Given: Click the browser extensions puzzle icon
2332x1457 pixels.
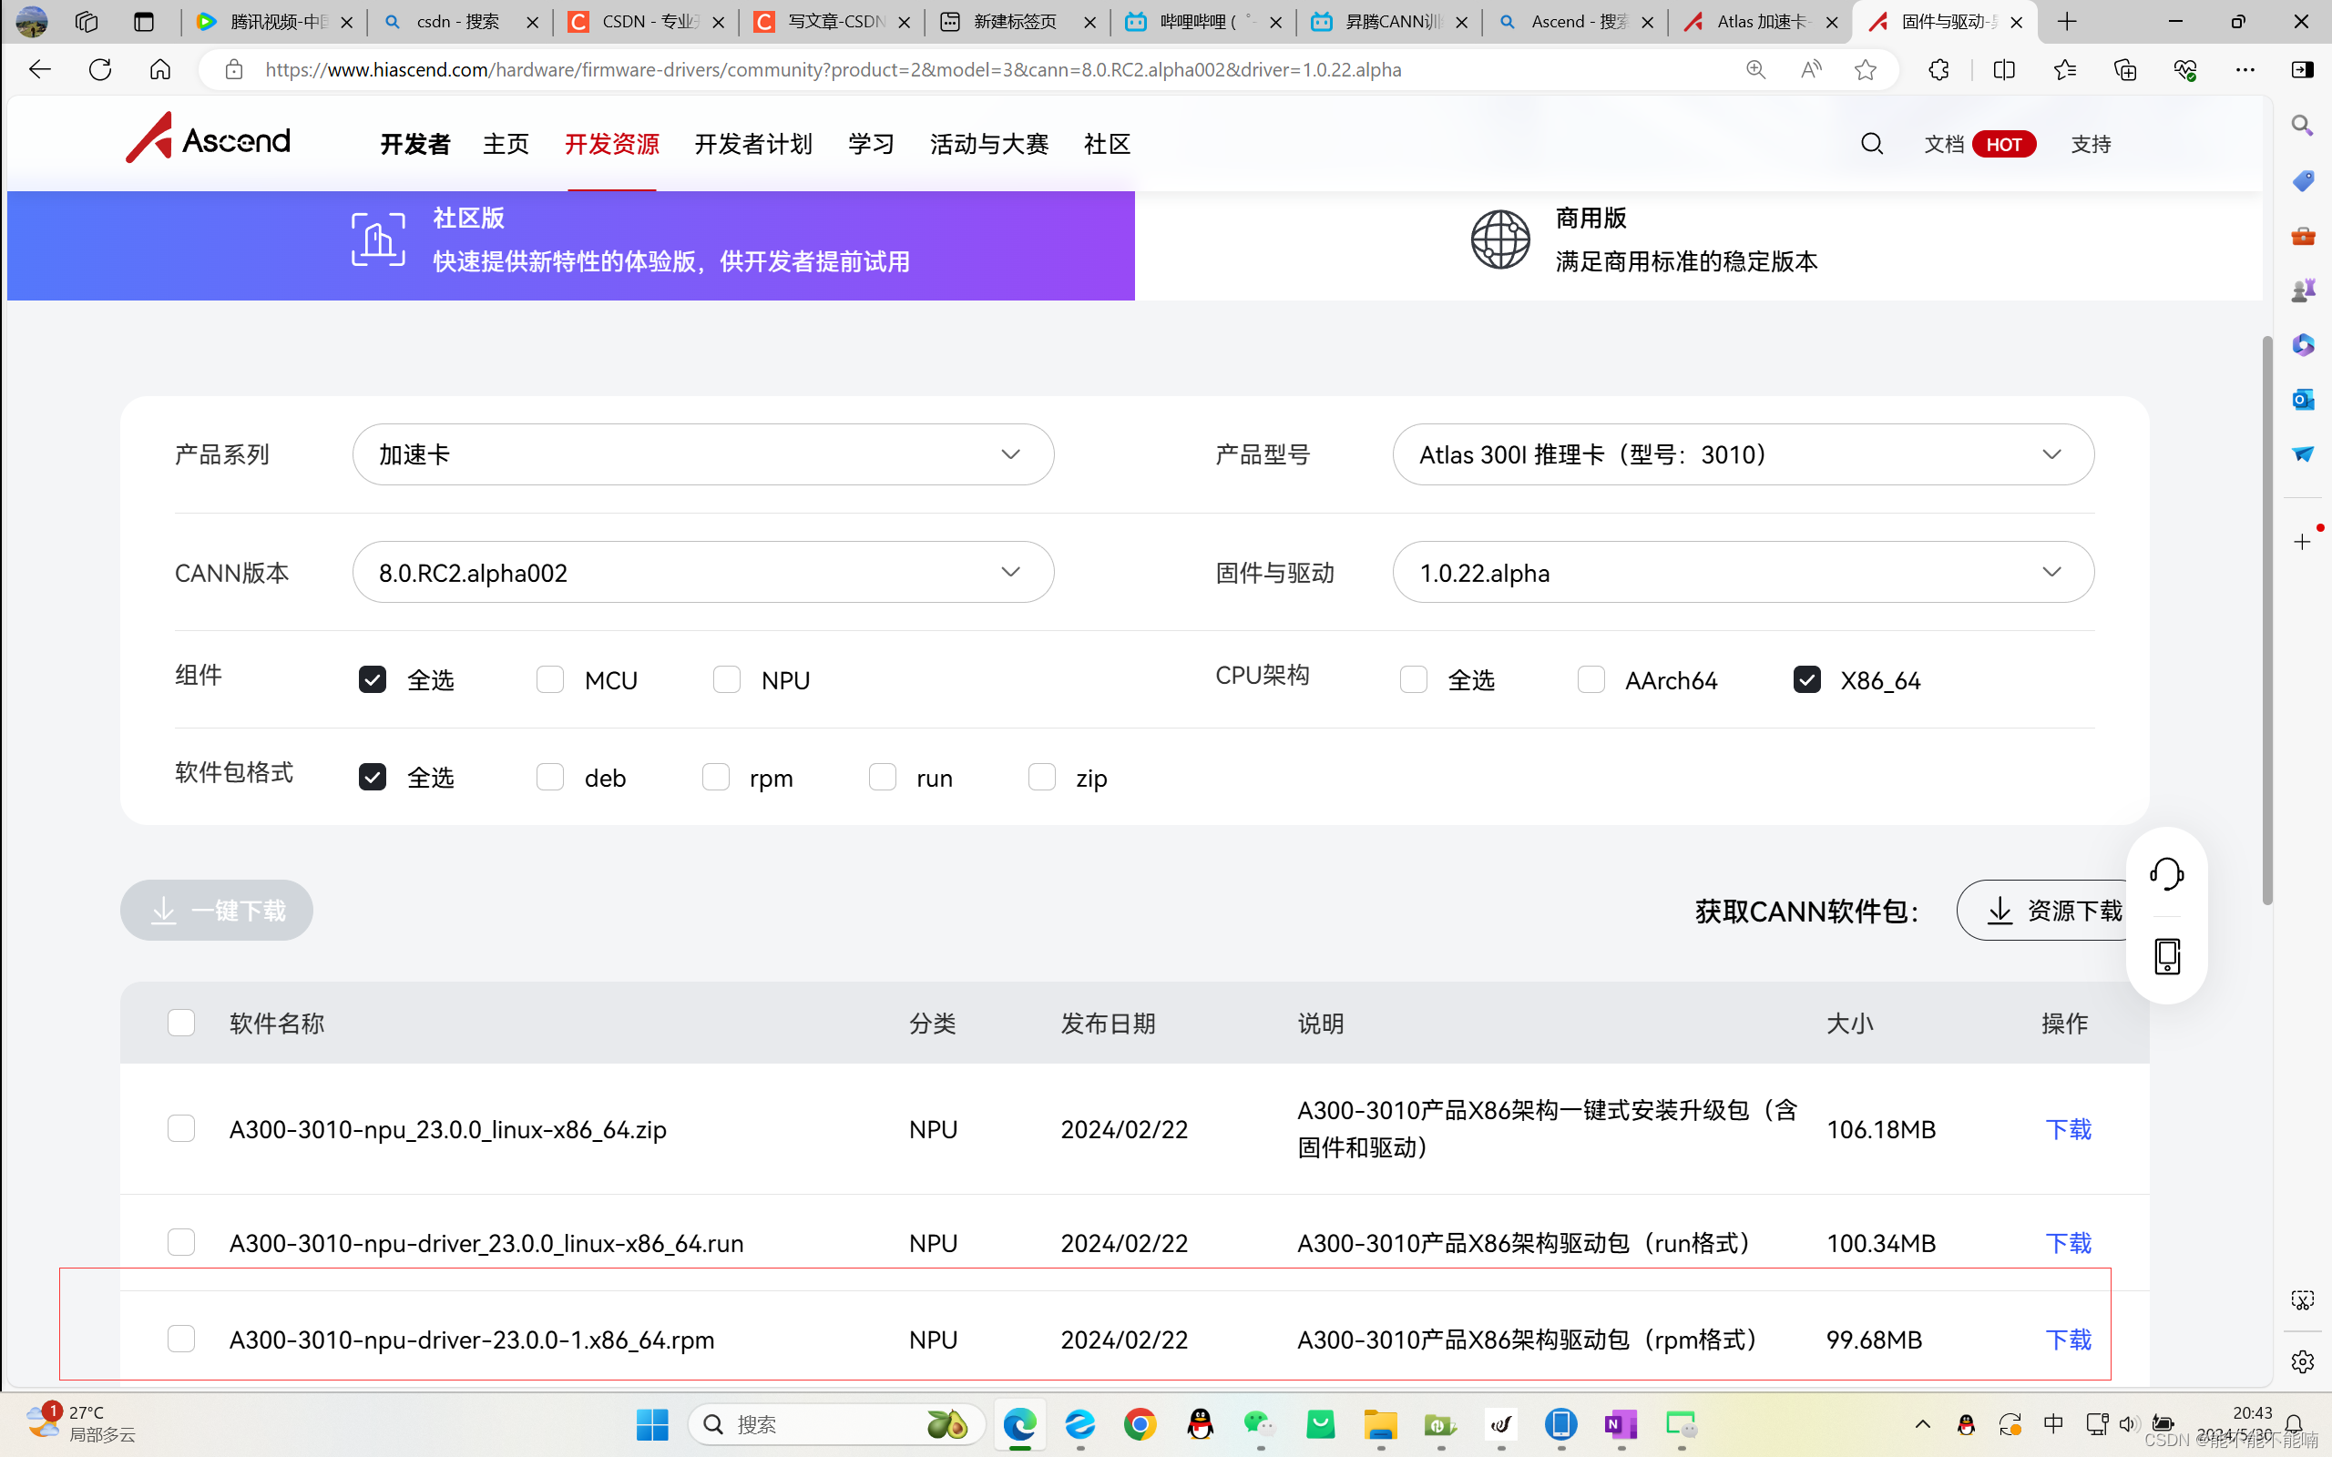Looking at the screenshot, I should click(1938, 69).
